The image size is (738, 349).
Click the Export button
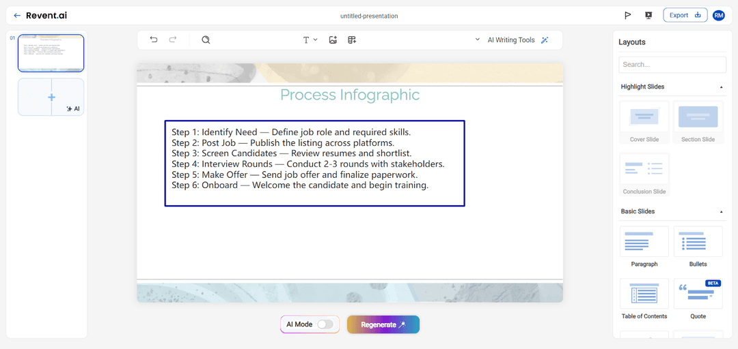click(x=685, y=15)
